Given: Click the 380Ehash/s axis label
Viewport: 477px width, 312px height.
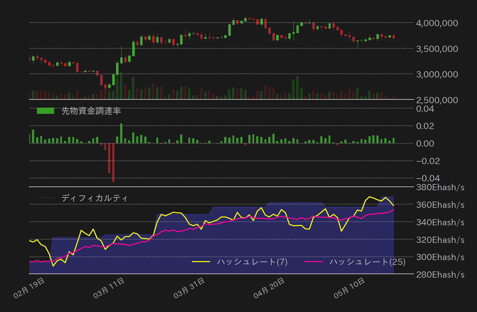Looking at the screenshot, I should [440, 187].
